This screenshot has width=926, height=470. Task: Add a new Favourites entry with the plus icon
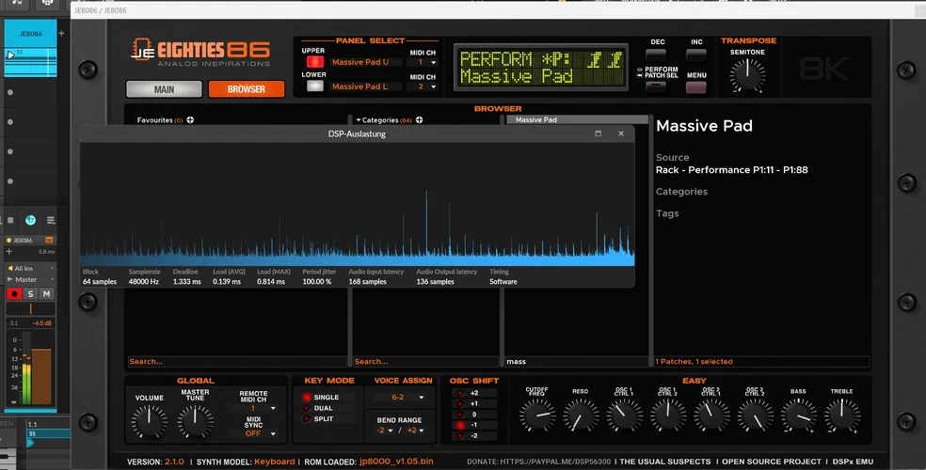(x=190, y=119)
